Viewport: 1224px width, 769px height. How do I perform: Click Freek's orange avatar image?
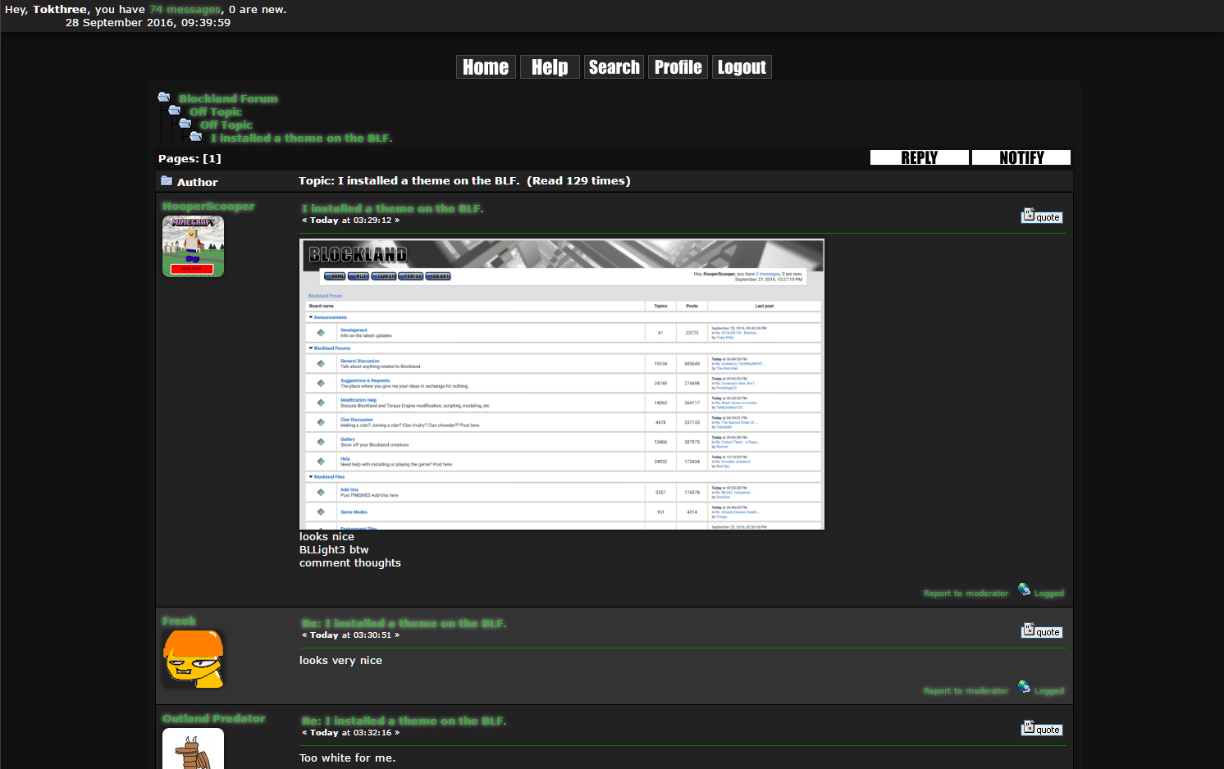click(194, 659)
